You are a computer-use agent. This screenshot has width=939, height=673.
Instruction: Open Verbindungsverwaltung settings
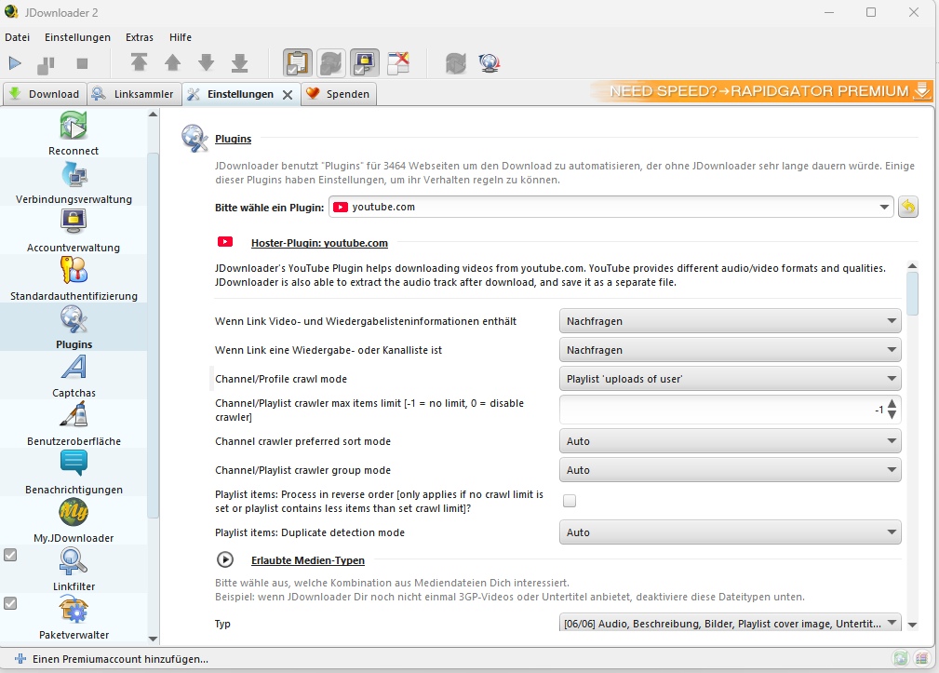(x=74, y=182)
